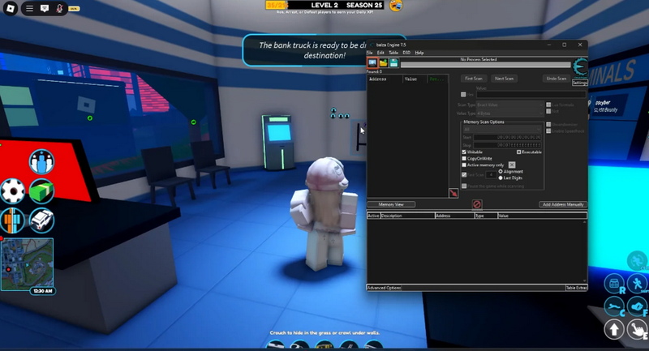Click Add Address Manually
The height and width of the screenshot is (351, 649).
563,204
